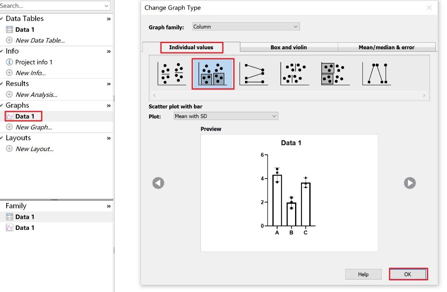The height and width of the screenshot is (292, 447).
Task: Switch to the Box and violin tab
Action: tap(288, 47)
